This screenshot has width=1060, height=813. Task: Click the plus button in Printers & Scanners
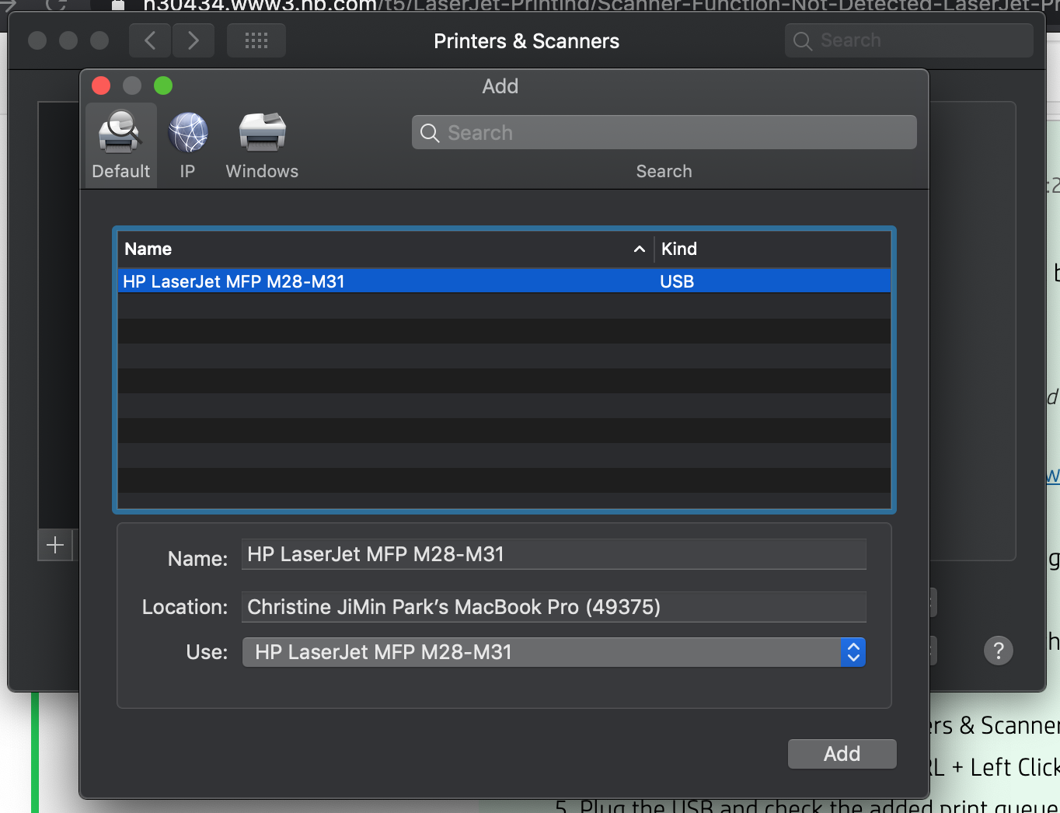coord(55,545)
